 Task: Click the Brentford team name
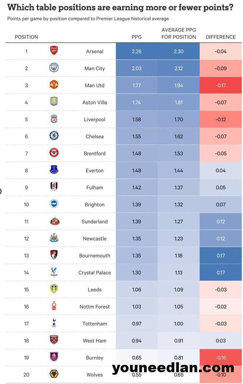click(95, 153)
